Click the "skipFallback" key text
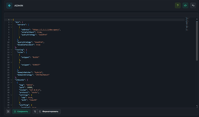This screenshot has height=117, width=199. (x=28, y=32)
